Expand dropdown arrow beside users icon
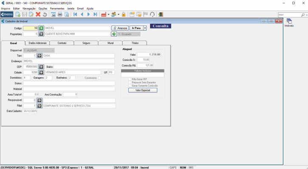This screenshot has height=169, width=308. click(x=119, y=14)
